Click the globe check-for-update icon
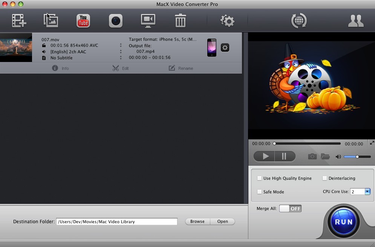This screenshot has width=375, height=247. (299, 21)
